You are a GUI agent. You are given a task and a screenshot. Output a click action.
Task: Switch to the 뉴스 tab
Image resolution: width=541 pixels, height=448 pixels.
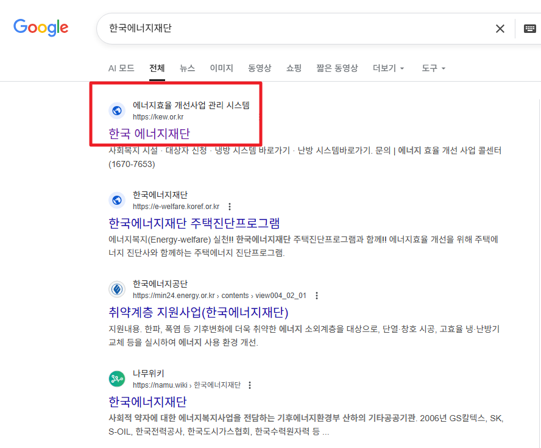pos(188,68)
